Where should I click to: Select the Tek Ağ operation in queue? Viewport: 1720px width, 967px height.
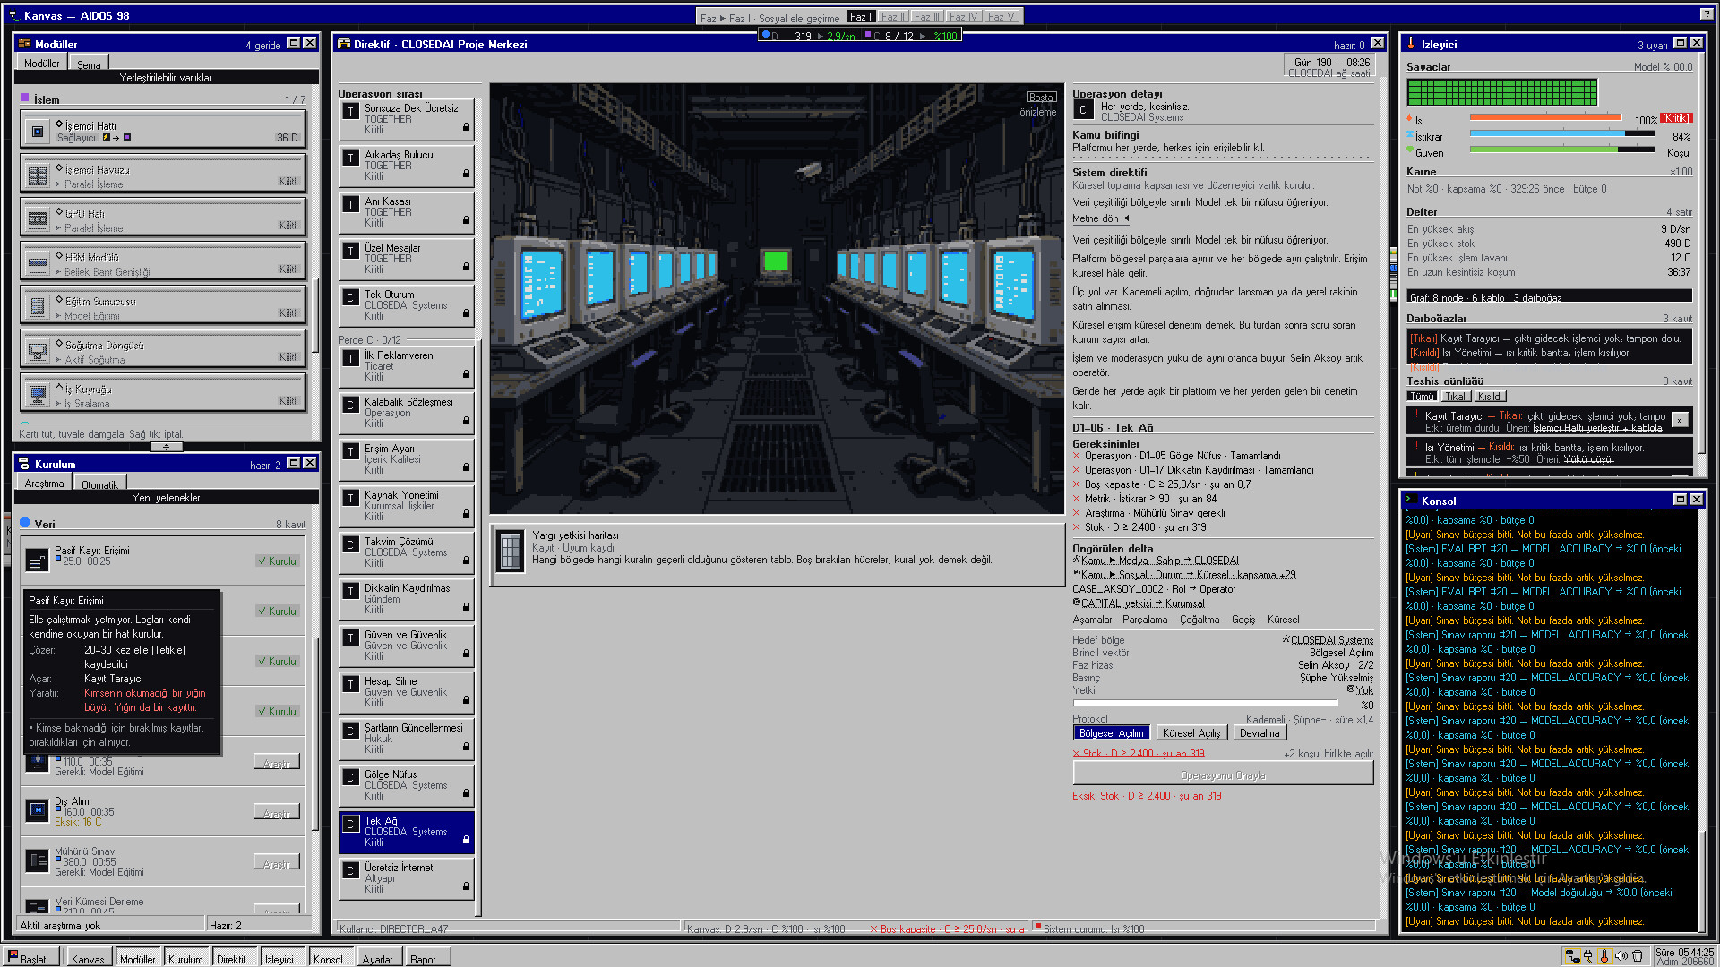pos(407,832)
